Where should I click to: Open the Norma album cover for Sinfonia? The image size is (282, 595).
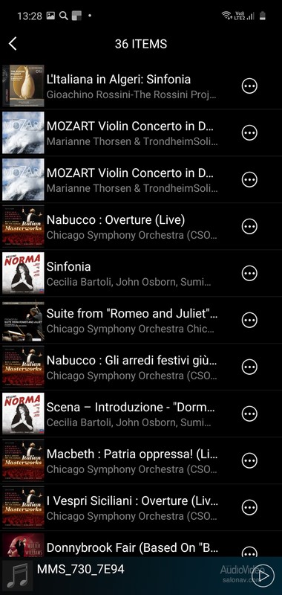coord(23,273)
